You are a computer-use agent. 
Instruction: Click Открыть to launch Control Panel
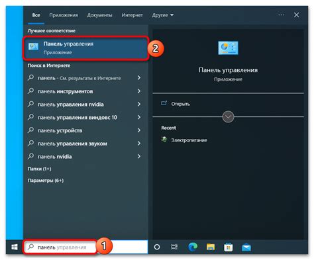tap(180, 104)
